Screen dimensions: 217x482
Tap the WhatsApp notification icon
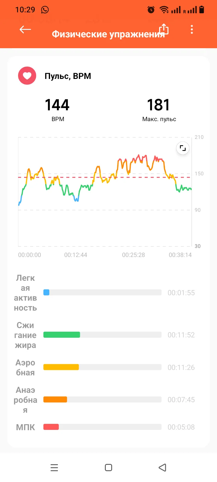[x=45, y=10]
